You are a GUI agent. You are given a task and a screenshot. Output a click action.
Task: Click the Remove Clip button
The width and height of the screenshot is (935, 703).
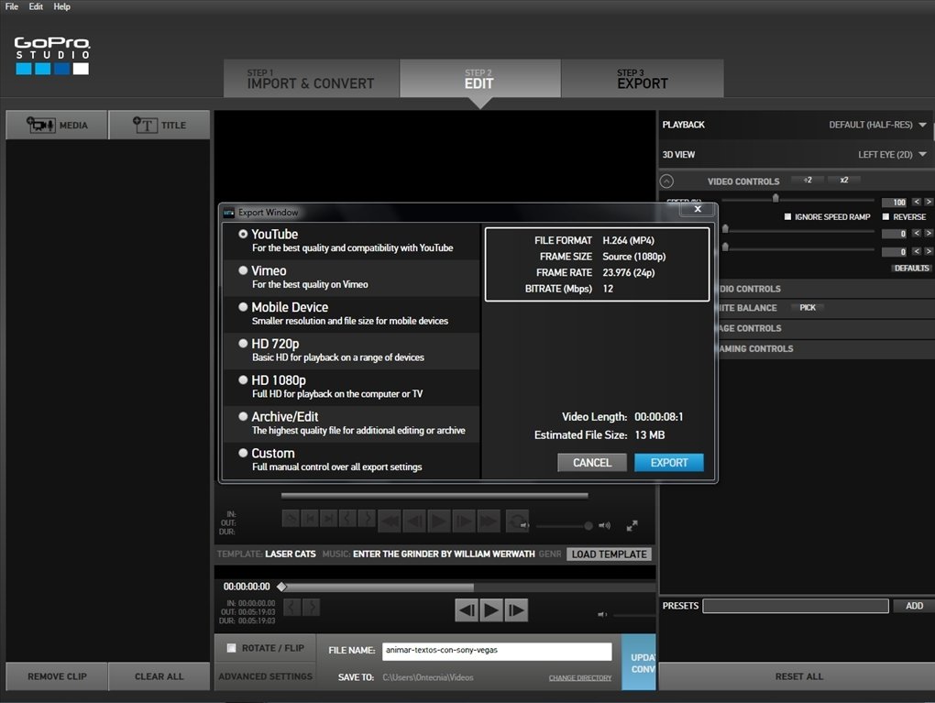pos(57,676)
